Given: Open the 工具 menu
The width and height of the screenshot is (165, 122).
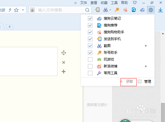Looking at the screenshot, I should pos(114,3).
